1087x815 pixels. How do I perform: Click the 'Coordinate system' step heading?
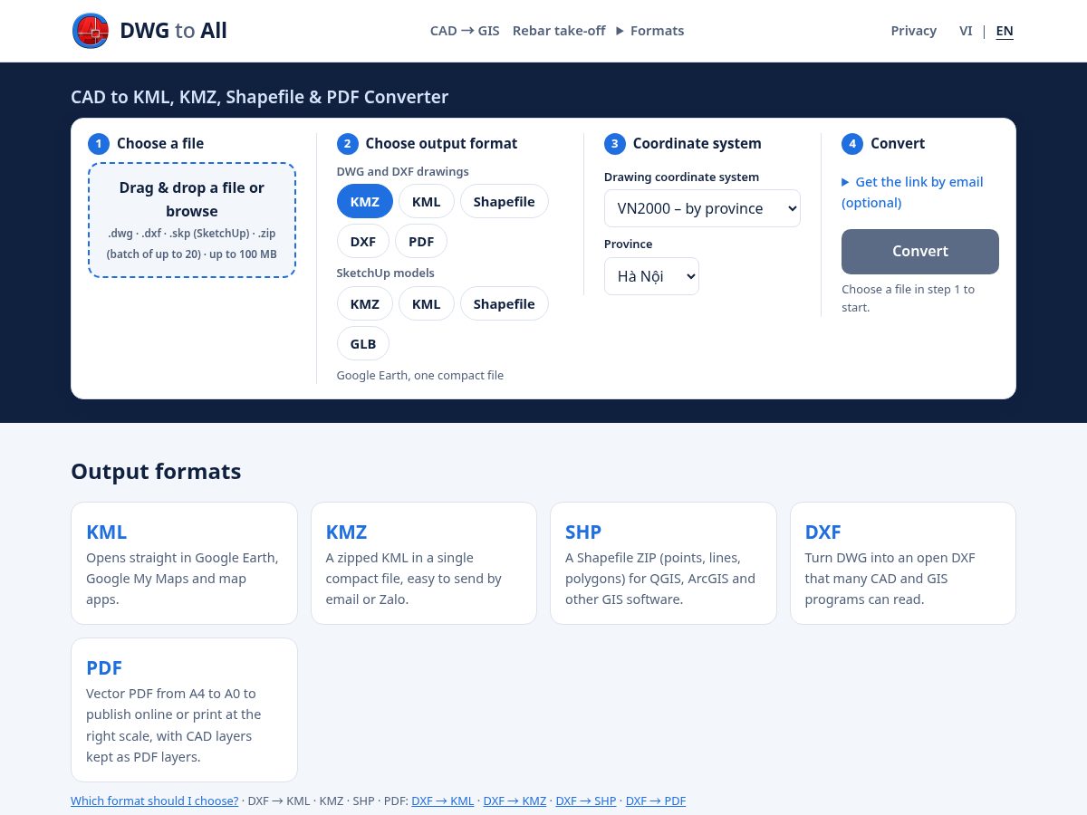click(697, 143)
